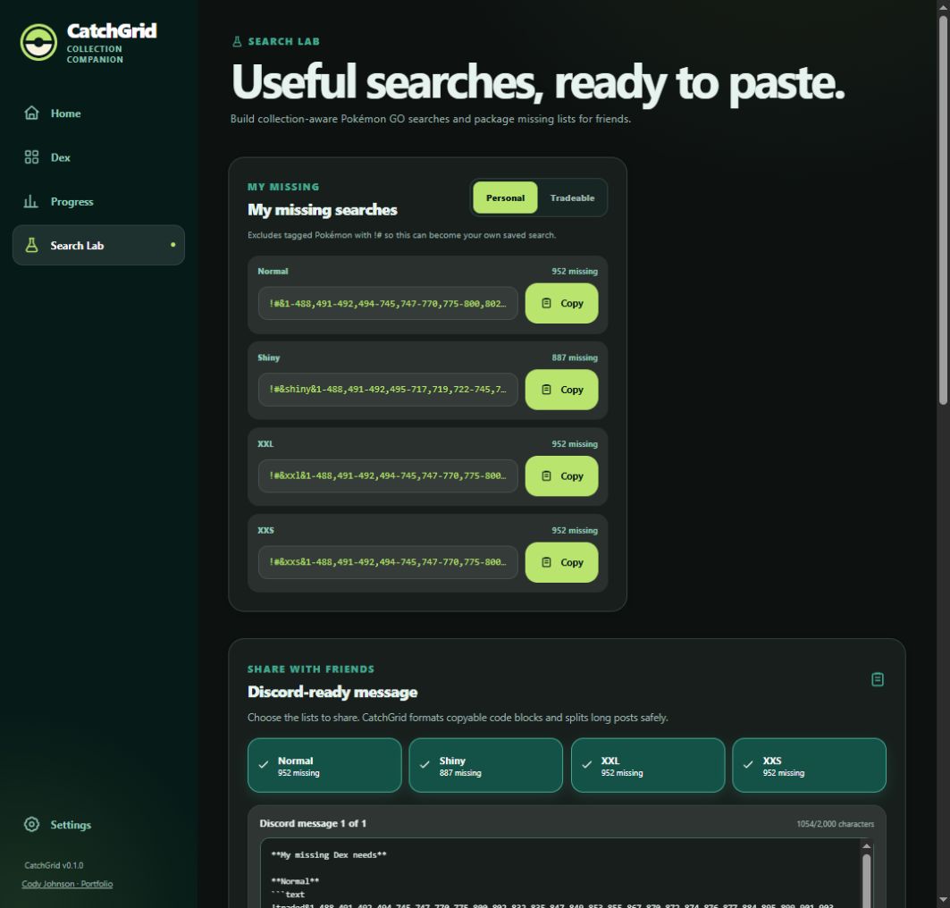Click the Search Lab flask icon in sidebar

click(31, 246)
